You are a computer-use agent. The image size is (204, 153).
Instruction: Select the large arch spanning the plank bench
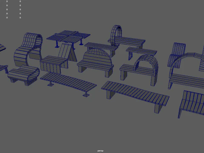pos(187,71)
